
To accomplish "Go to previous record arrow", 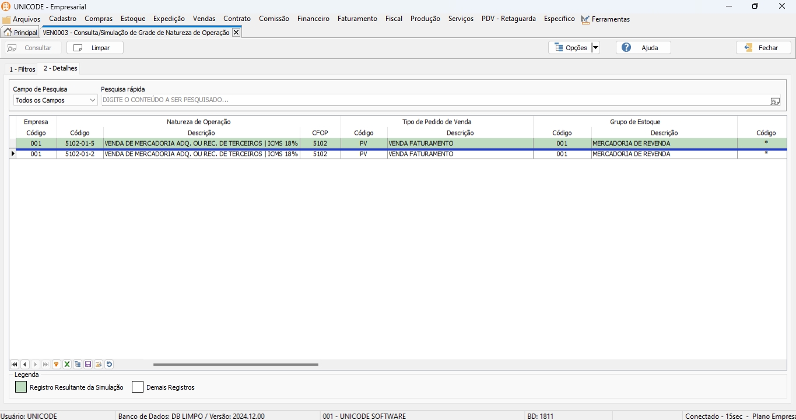I will tap(25, 365).
